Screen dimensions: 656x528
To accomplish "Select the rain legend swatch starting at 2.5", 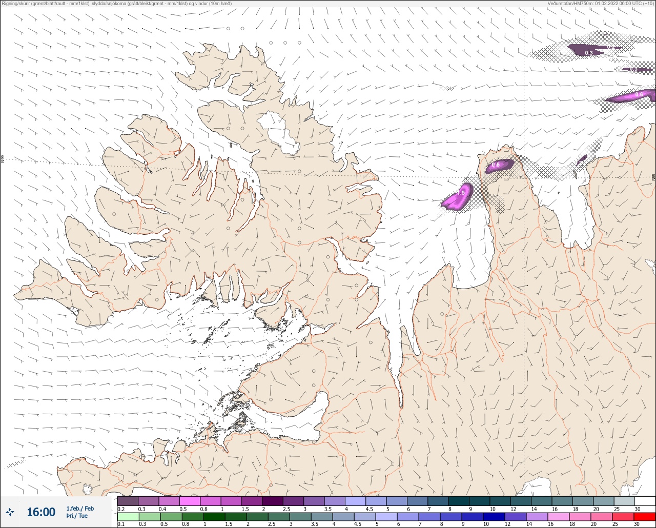I will click(x=278, y=517).
